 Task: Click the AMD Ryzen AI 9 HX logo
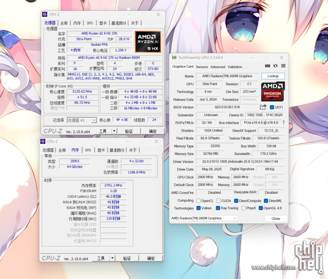point(148,42)
